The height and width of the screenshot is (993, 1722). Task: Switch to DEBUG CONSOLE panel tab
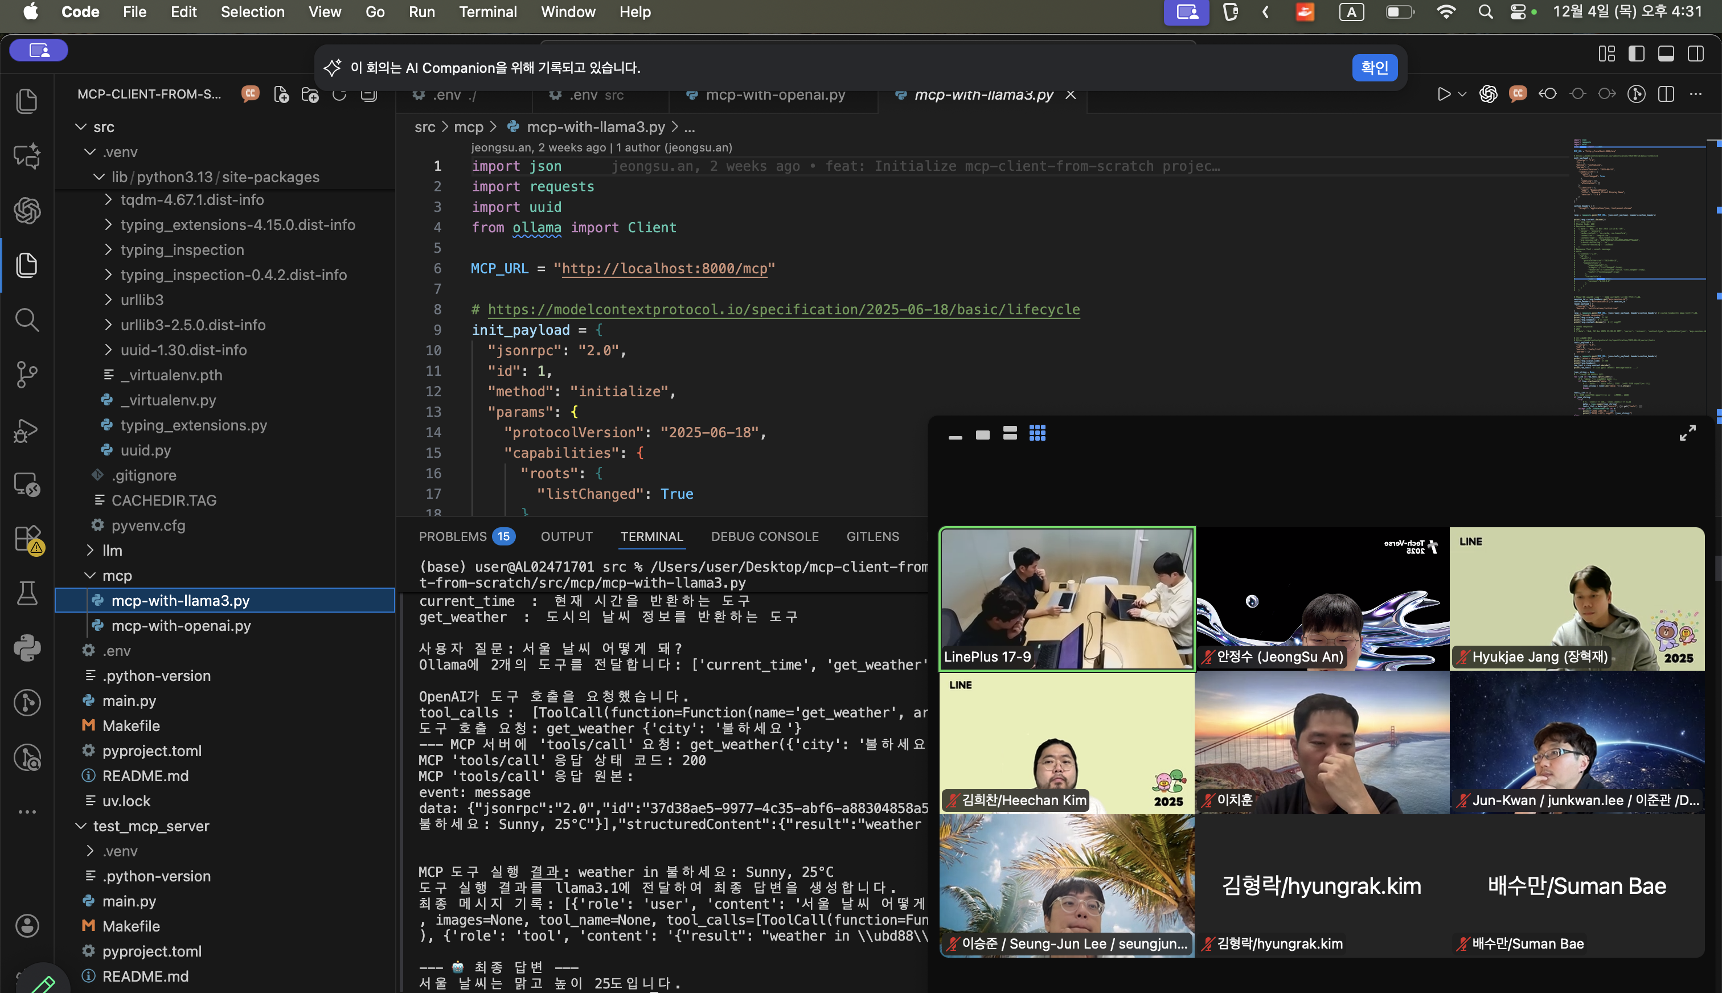coord(765,536)
